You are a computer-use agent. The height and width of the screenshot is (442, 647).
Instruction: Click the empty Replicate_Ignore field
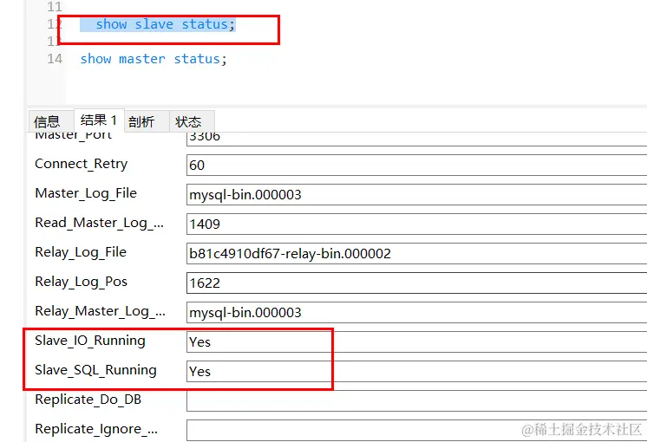coord(417,430)
